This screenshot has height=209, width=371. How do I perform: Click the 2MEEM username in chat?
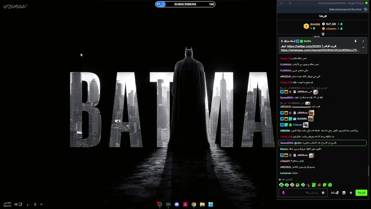(x=285, y=131)
